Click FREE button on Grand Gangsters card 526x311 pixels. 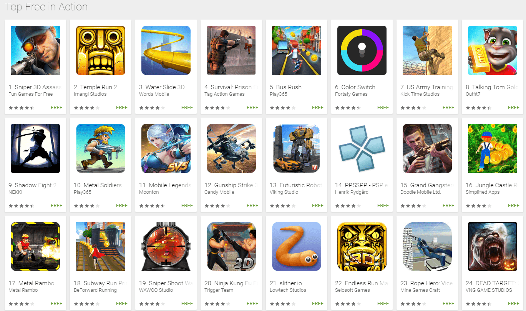[448, 206]
